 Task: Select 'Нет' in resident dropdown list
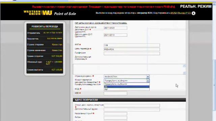point(127,89)
